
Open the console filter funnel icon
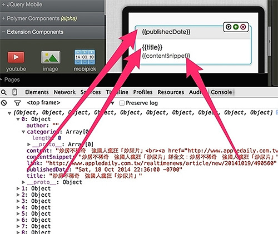tap(17, 103)
